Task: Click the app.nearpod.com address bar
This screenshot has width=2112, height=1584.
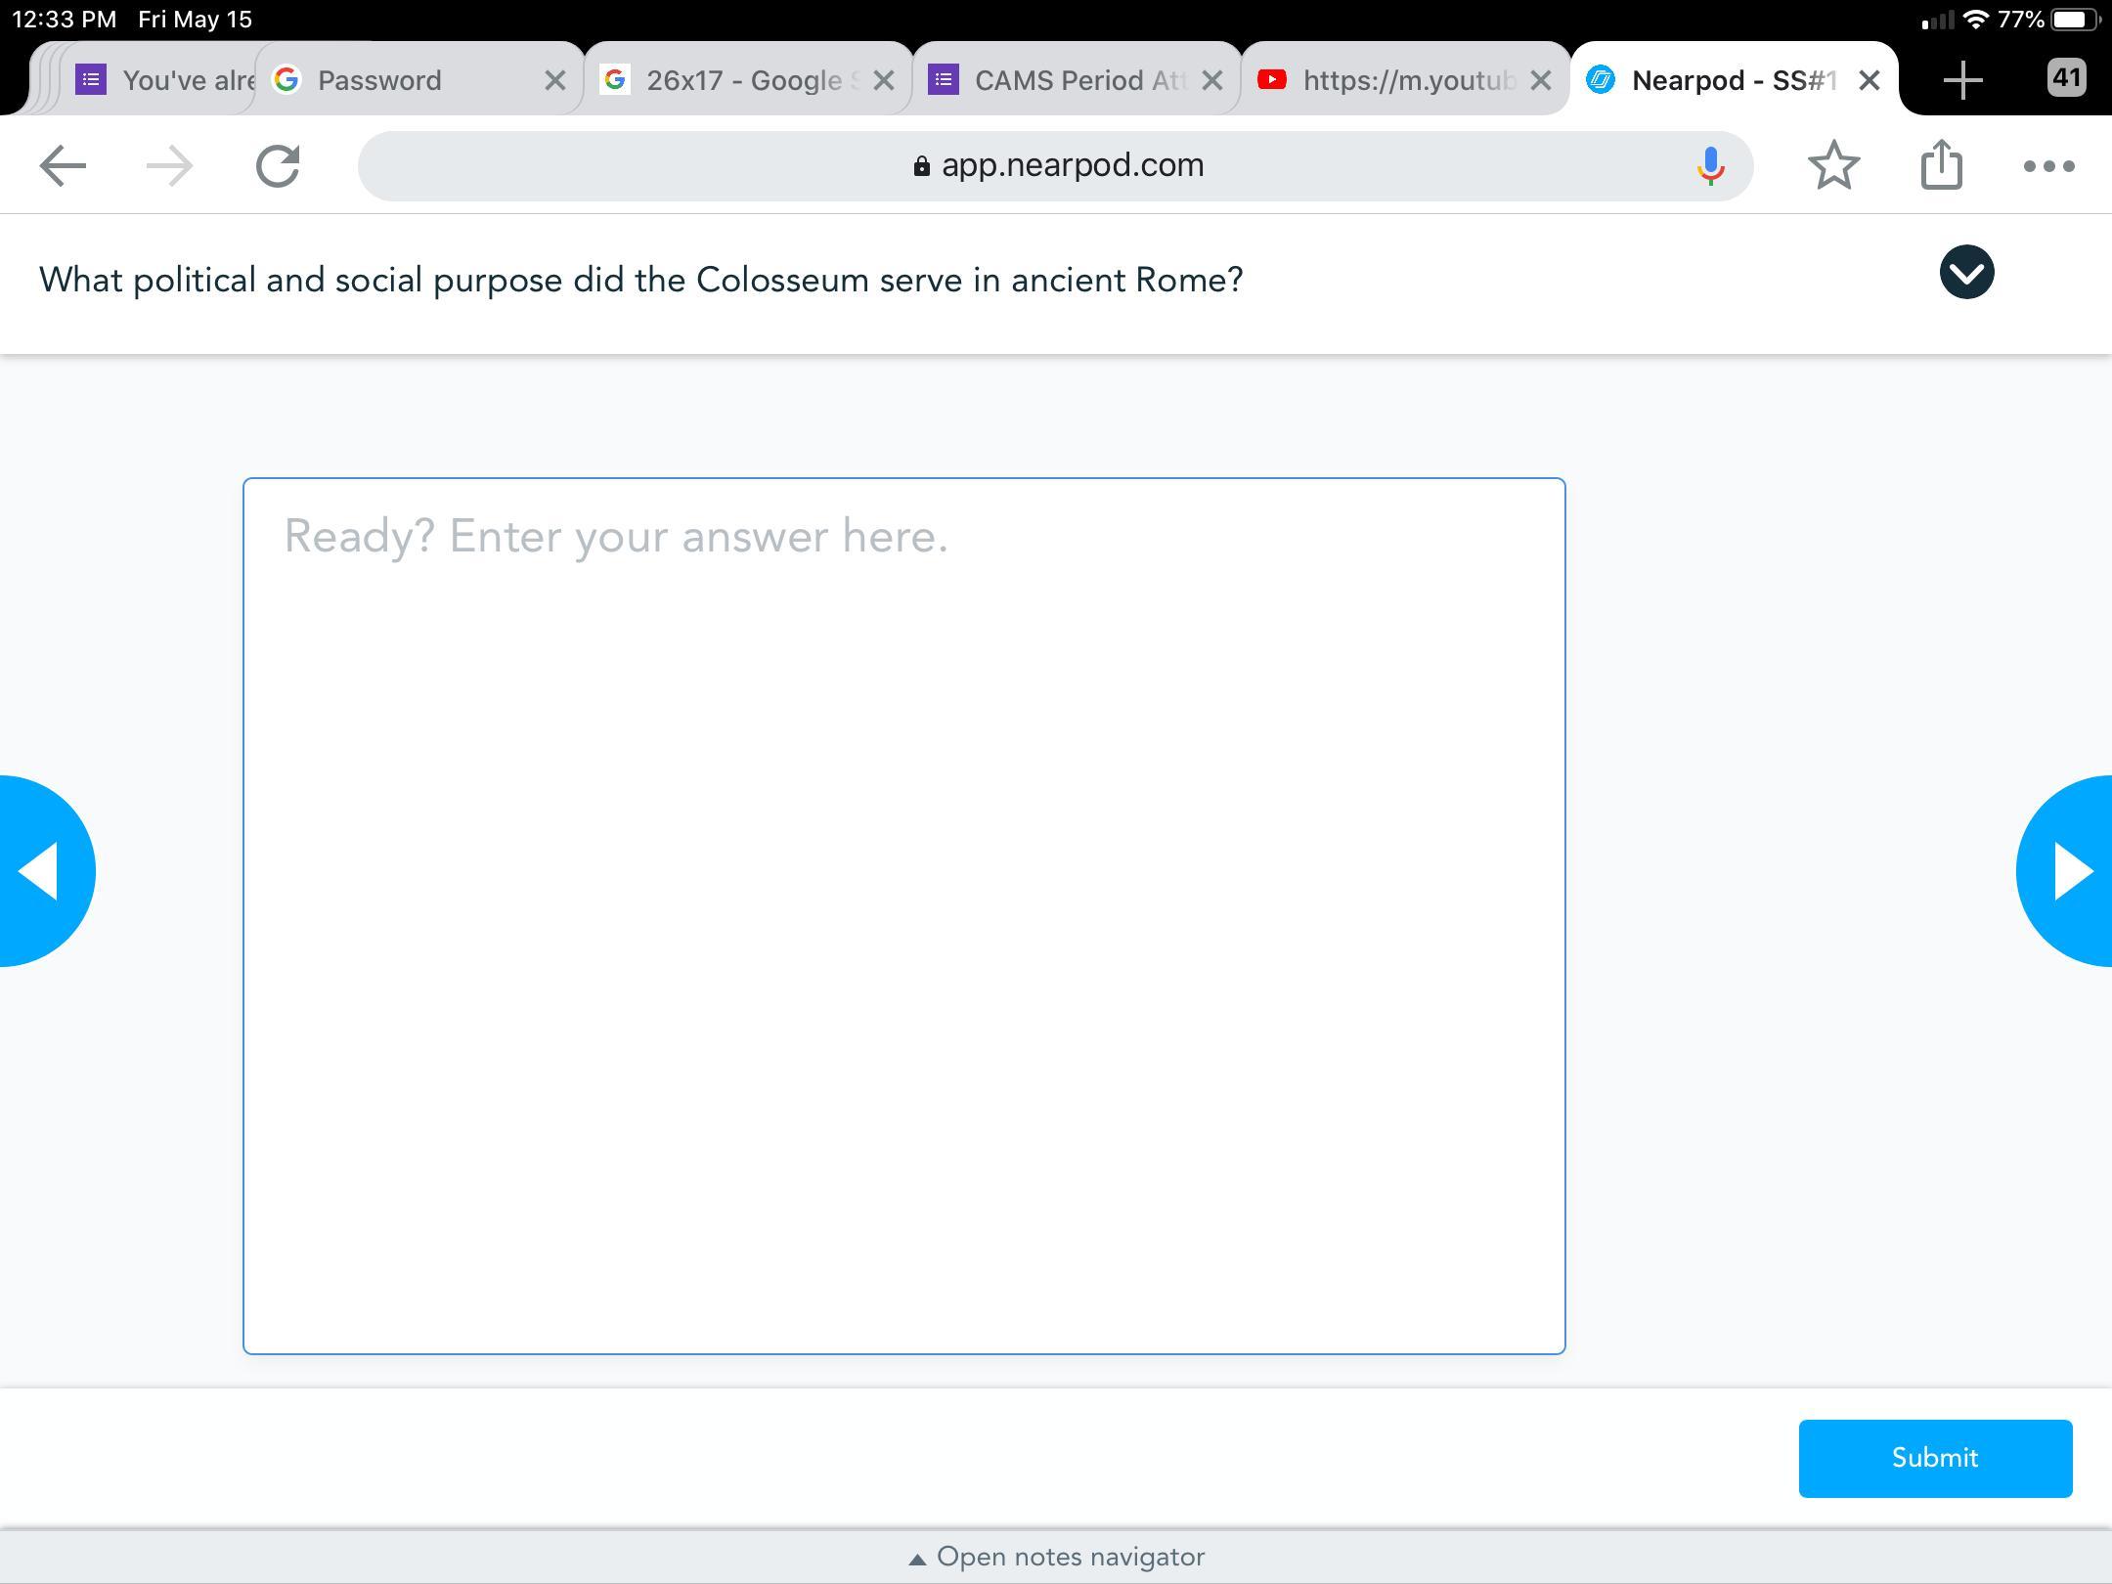Action: point(1056,166)
